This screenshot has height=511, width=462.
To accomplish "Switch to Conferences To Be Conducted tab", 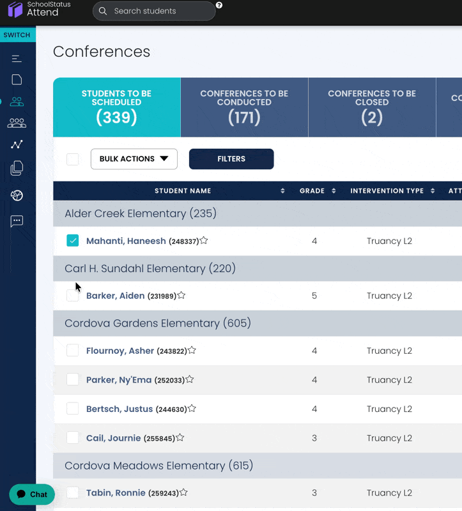I will coord(244,107).
